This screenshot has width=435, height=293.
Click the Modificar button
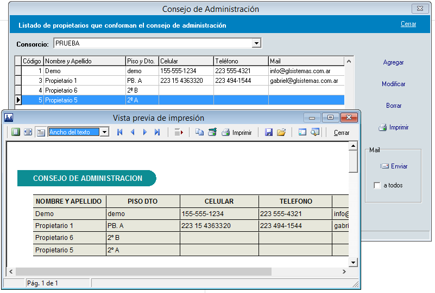pyautogui.click(x=393, y=84)
